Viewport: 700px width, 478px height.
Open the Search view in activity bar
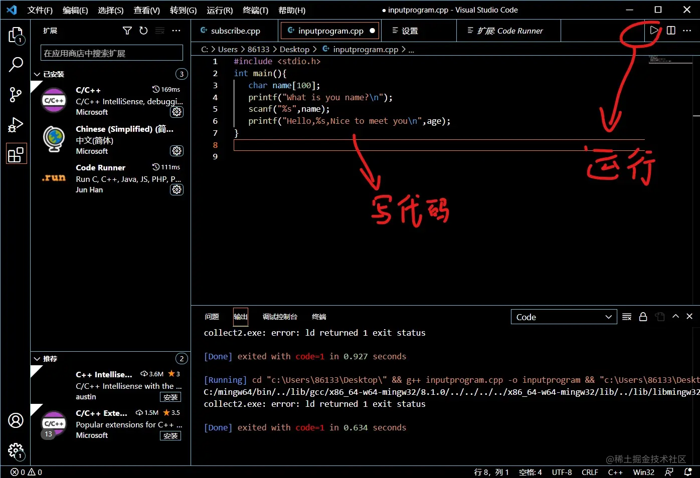click(x=16, y=65)
